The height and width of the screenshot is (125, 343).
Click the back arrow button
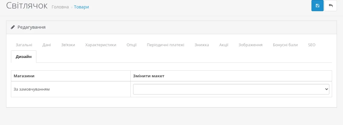click(x=331, y=6)
